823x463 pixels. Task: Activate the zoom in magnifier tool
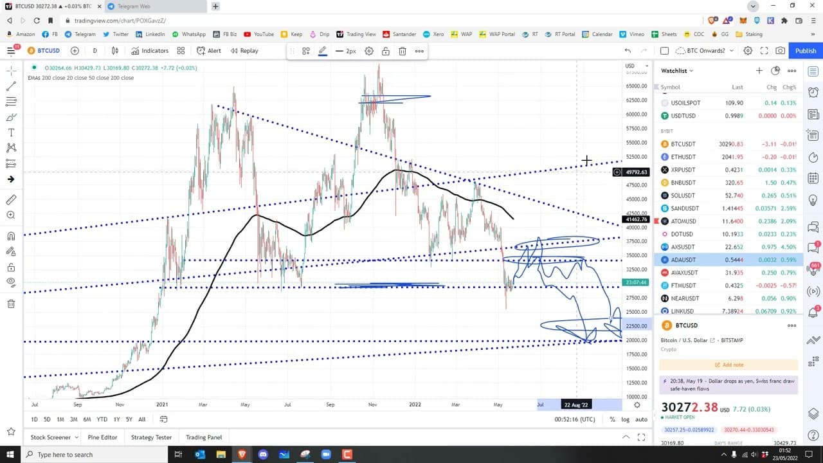point(11,215)
